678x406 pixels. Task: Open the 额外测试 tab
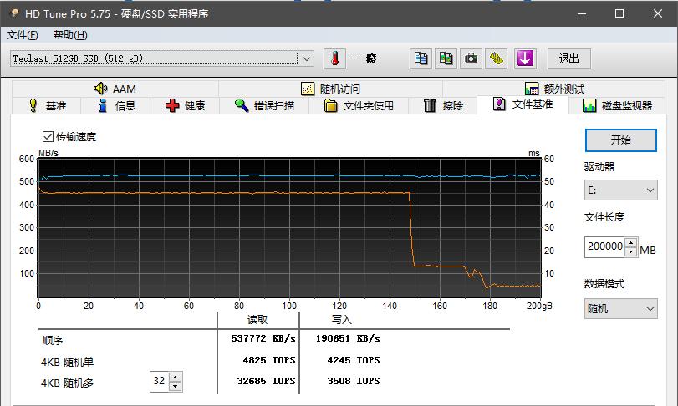click(554, 89)
